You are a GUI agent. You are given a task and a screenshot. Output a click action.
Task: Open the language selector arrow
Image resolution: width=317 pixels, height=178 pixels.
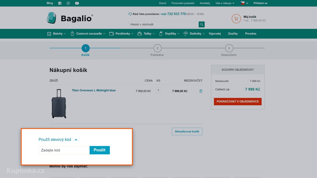click(247, 3)
